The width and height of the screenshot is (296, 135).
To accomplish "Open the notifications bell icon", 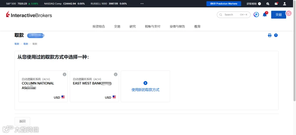I will pyautogui.click(x=265, y=14).
